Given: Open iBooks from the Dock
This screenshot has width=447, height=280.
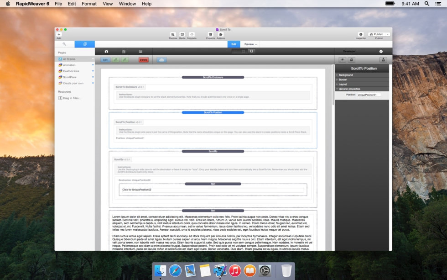Looking at the screenshot, I should [x=250, y=270].
